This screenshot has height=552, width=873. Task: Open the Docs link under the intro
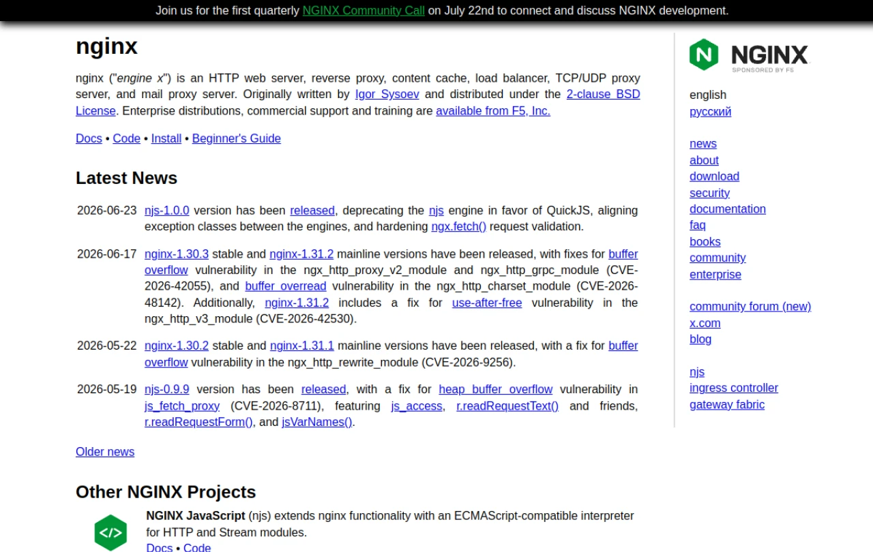pyautogui.click(x=89, y=138)
